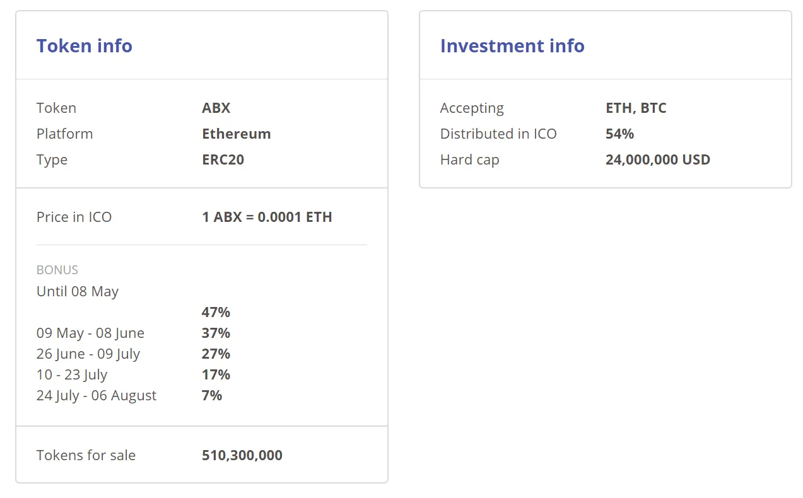The image size is (803, 498).
Task: Click the Token info heading
Action: (85, 46)
